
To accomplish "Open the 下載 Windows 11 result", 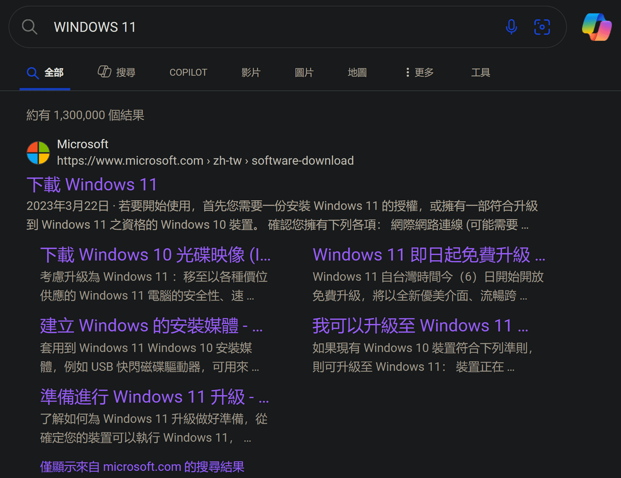I will pos(92,185).
